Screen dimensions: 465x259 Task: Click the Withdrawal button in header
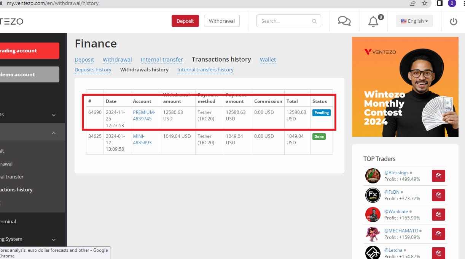(x=221, y=21)
